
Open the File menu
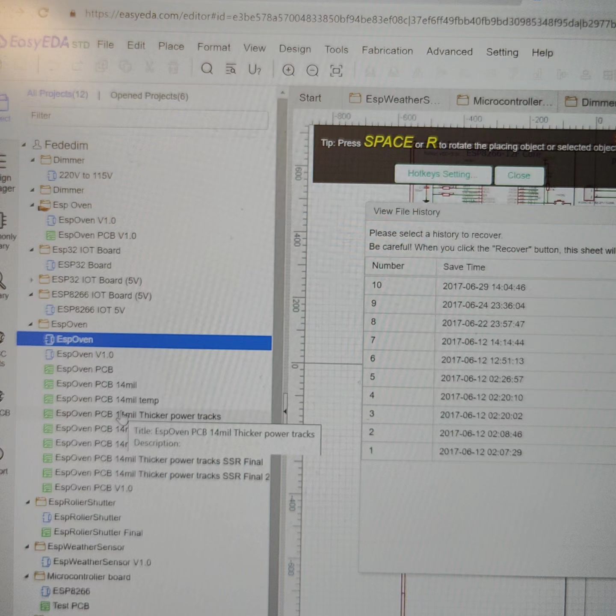tap(105, 44)
